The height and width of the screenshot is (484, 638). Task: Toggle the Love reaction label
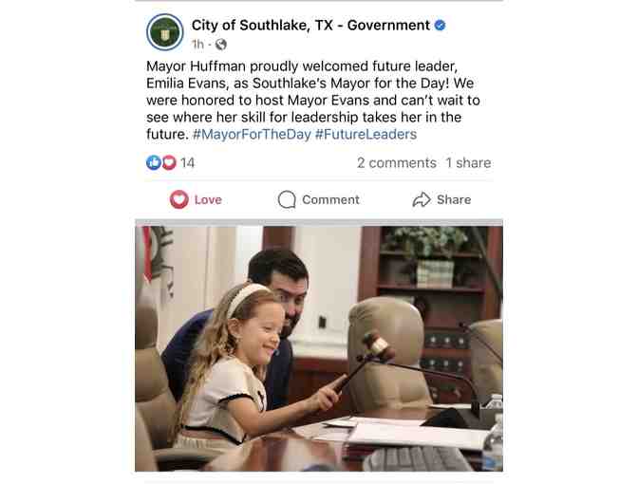pos(208,199)
